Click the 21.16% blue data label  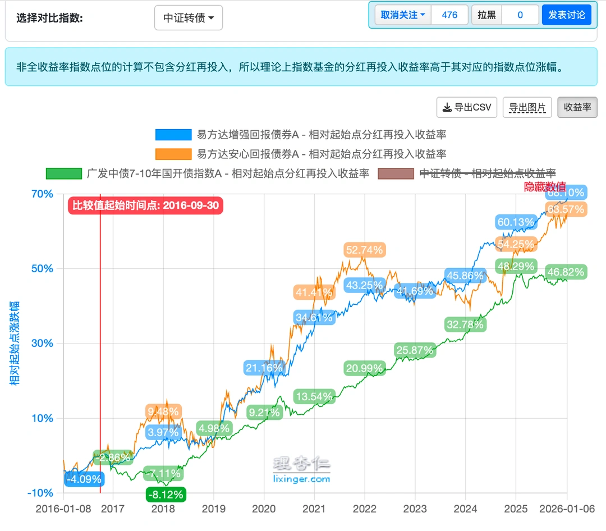point(264,368)
